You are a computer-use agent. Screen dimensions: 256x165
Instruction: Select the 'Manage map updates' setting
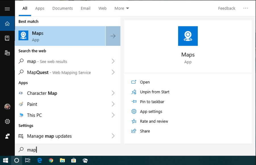pyautogui.click(x=68, y=136)
